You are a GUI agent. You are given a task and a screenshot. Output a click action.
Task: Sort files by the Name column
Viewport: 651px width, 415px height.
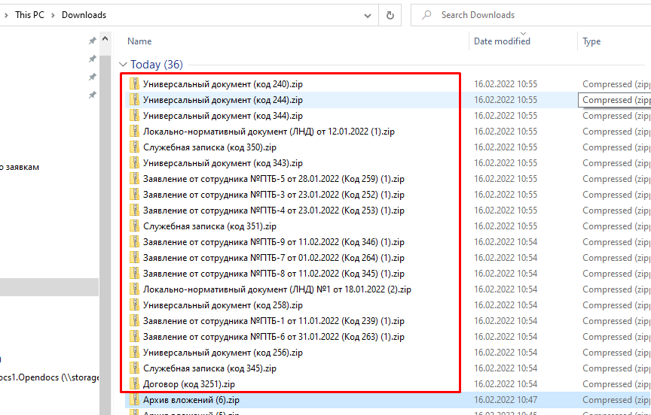click(139, 41)
